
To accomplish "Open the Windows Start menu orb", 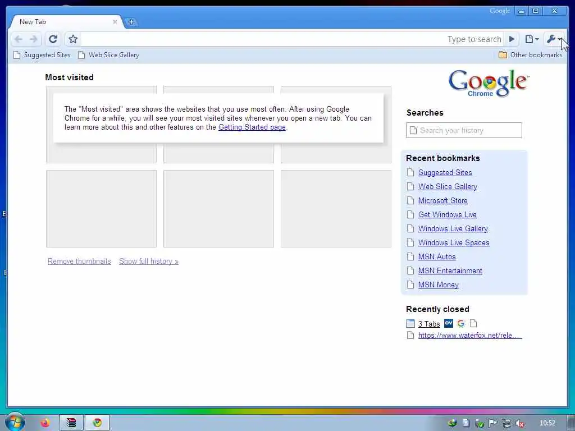I will [x=15, y=422].
